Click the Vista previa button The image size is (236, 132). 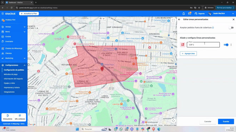coord(7,117)
